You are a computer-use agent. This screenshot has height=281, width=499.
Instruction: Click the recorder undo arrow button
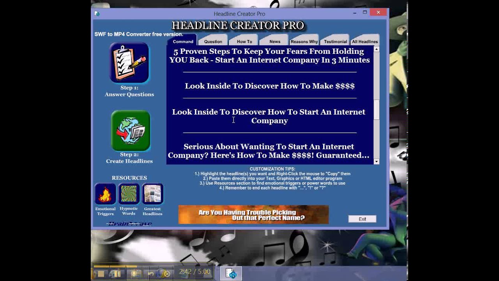point(151,274)
